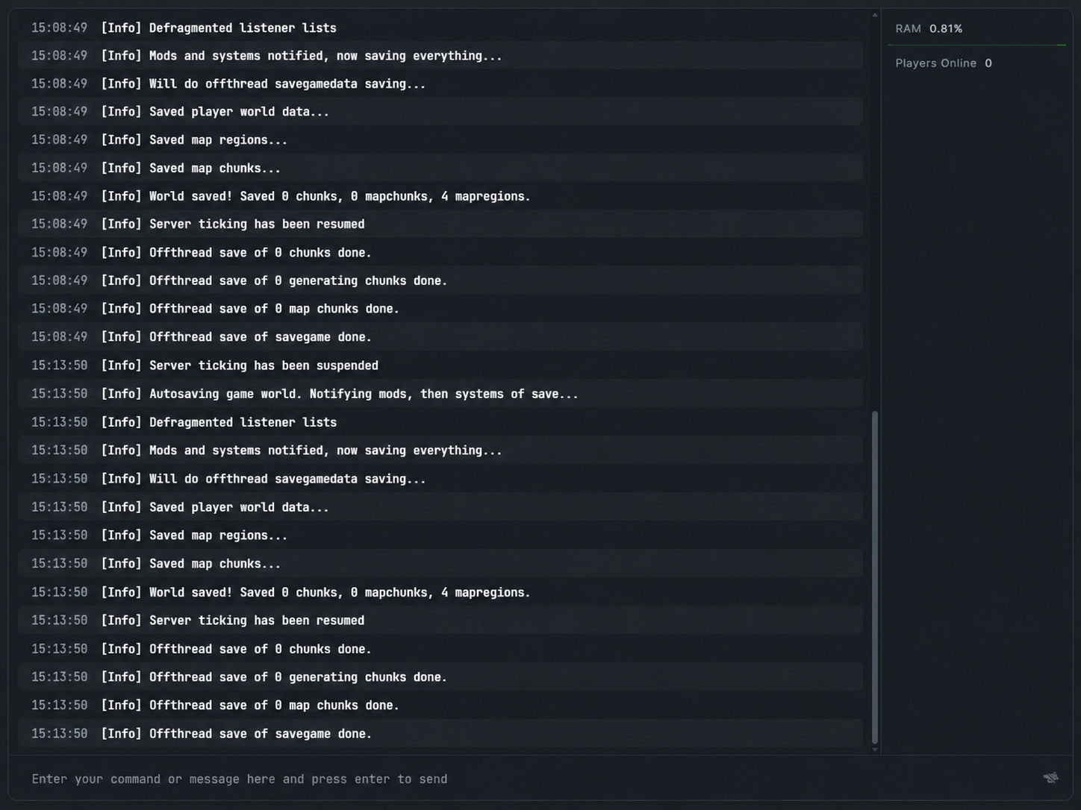
Task: Select the Players Online 0 readout
Action: [944, 63]
